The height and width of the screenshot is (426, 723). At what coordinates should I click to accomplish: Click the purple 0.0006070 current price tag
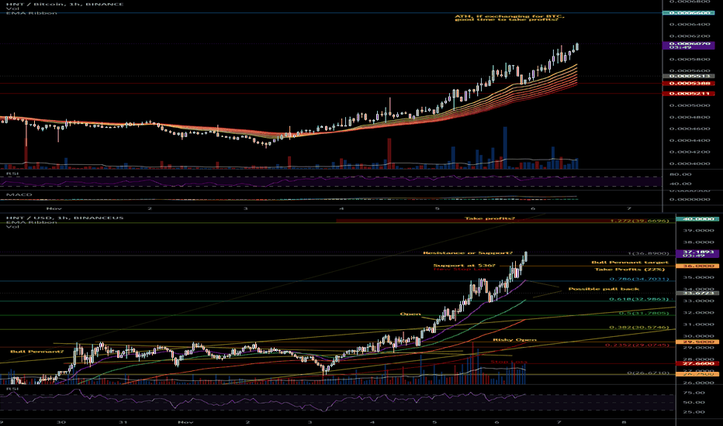point(688,46)
